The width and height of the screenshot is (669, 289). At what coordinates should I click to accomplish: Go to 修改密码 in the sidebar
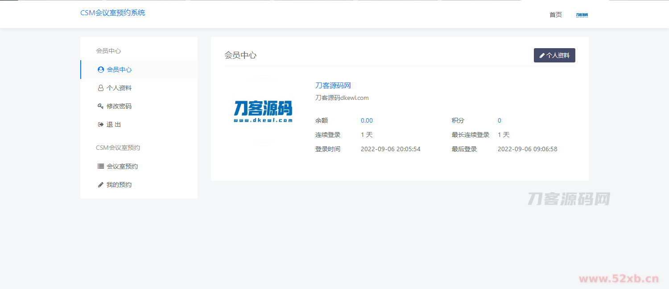119,106
